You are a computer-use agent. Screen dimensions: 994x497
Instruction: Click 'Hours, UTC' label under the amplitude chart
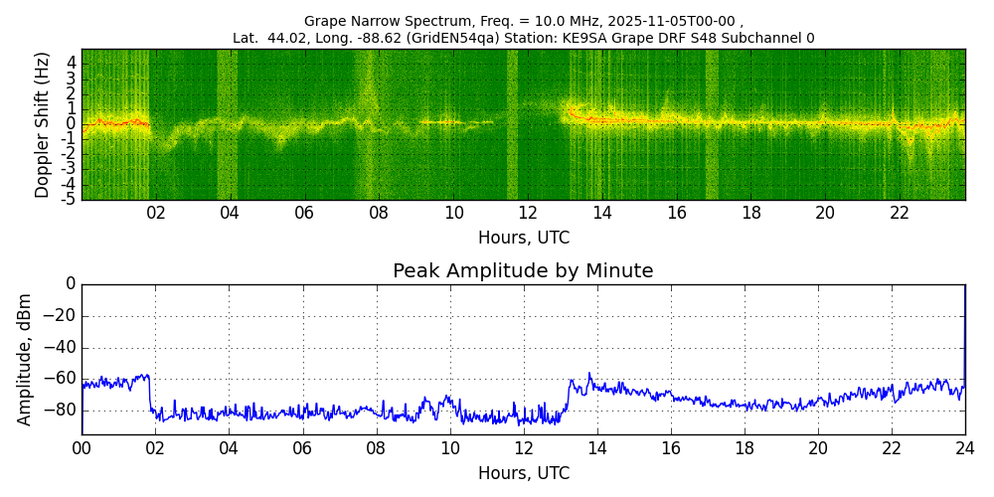(x=523, y=473)
